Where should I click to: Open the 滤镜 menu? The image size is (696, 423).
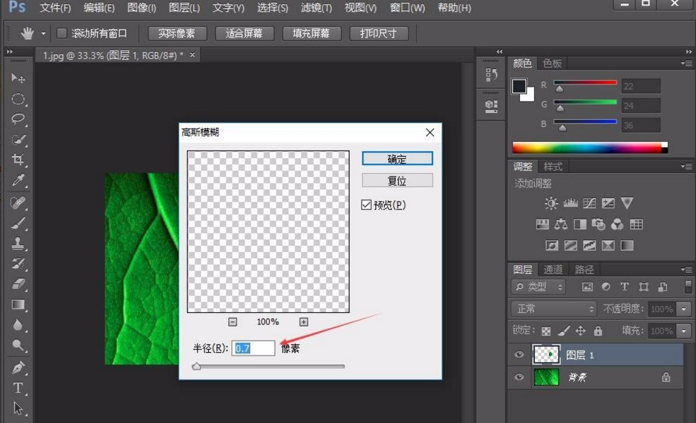tap(315, 9)
